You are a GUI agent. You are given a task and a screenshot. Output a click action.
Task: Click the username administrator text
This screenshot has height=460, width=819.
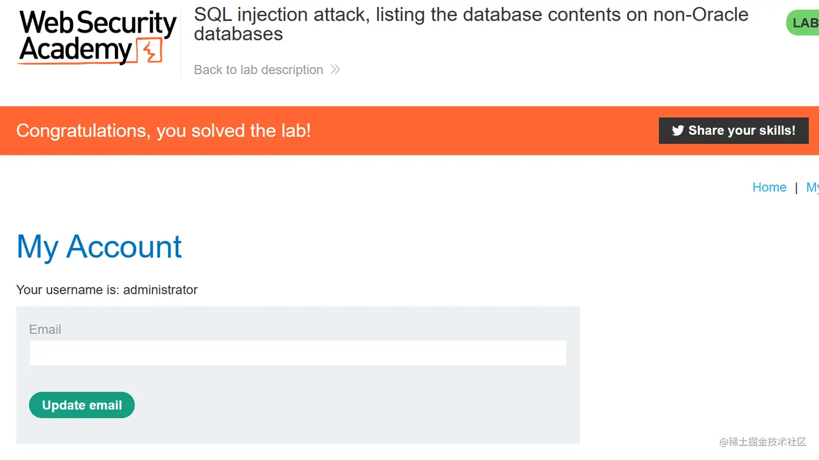(107, 290)
